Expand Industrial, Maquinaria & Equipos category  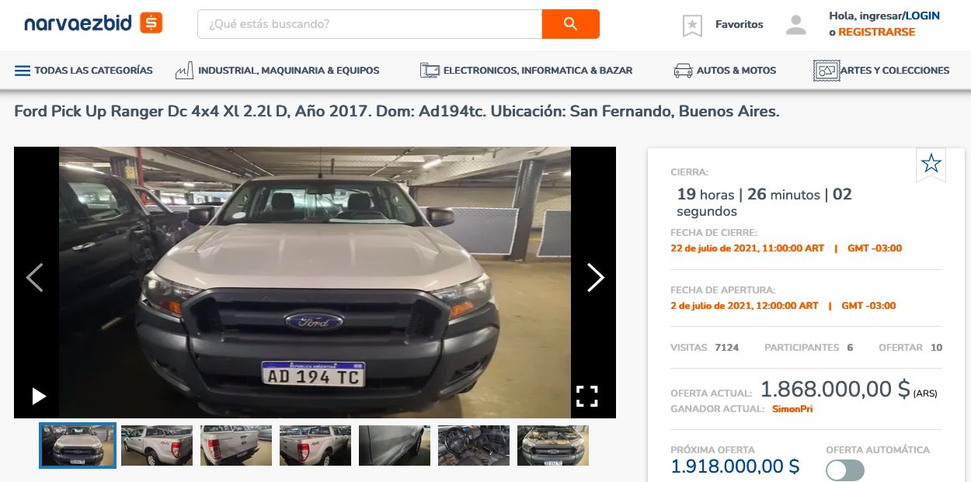277,71
